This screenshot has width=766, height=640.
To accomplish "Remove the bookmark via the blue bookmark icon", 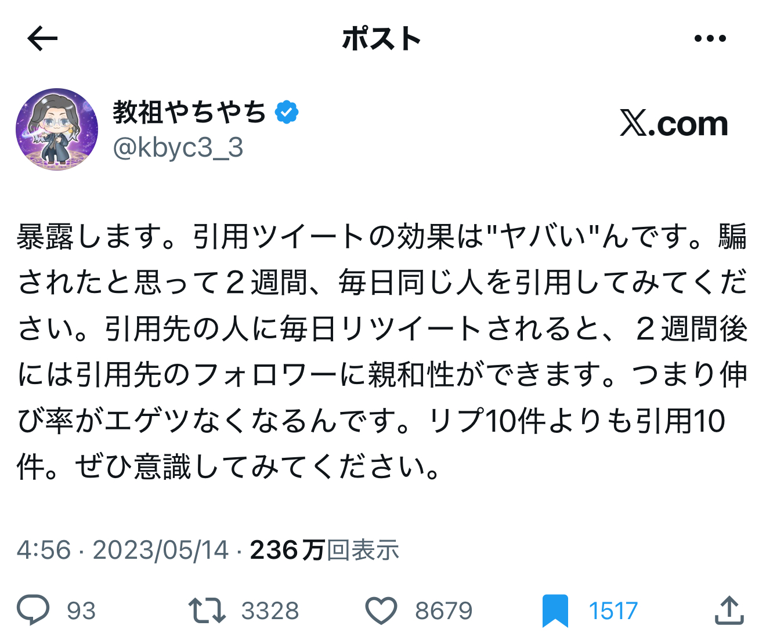I will click(555, 610).
